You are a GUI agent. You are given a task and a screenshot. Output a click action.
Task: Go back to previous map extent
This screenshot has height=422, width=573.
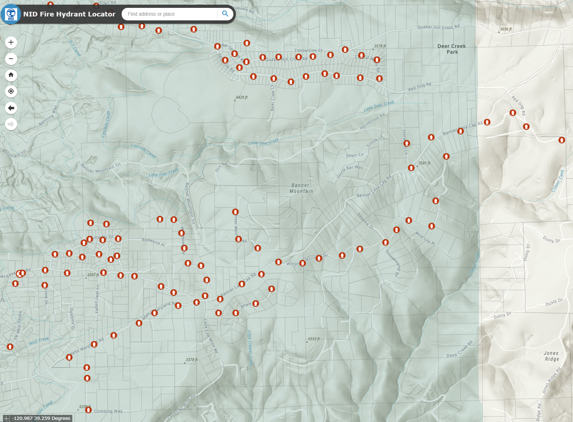[x=11, y=108]
